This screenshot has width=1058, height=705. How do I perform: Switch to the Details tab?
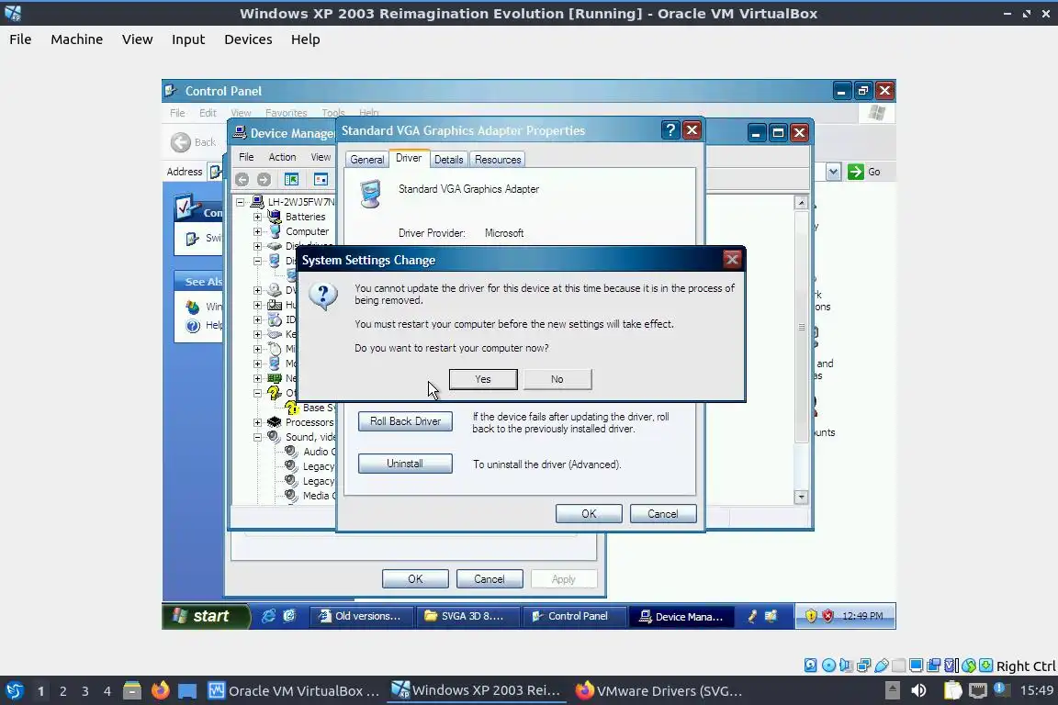click(449, 160)
